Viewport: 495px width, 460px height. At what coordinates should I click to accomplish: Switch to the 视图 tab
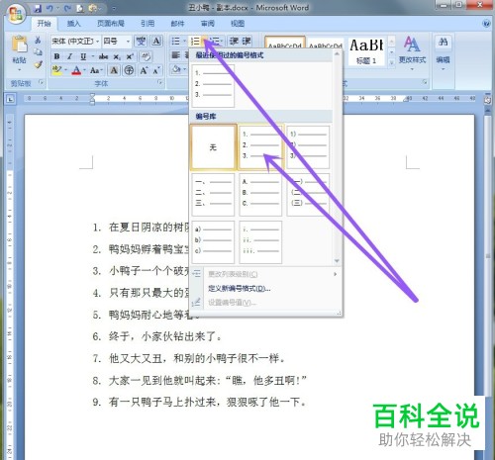click(238, 24)
